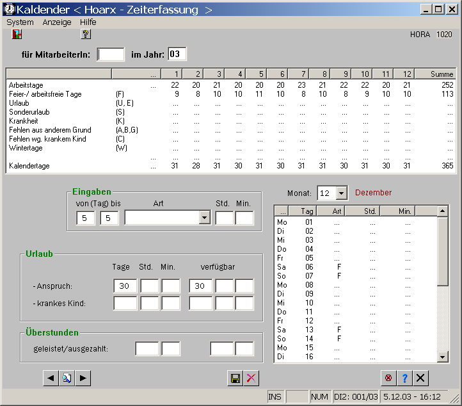
Task: Open the Hilfe menu
Action: point(88,22)
